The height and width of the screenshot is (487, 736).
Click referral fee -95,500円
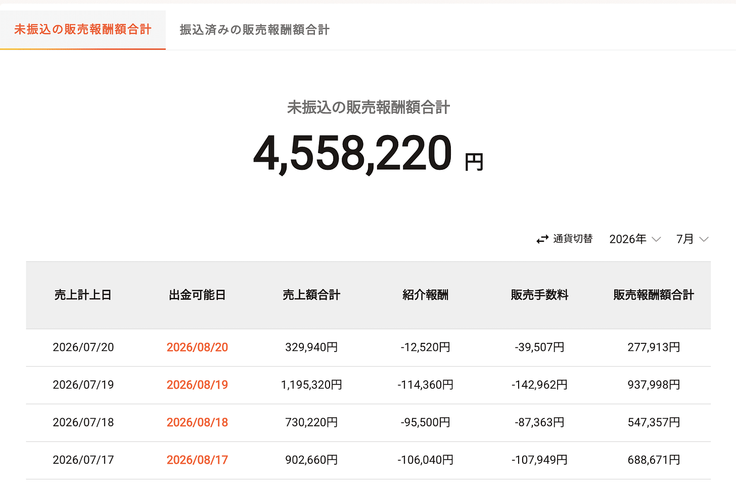(425, 422)
